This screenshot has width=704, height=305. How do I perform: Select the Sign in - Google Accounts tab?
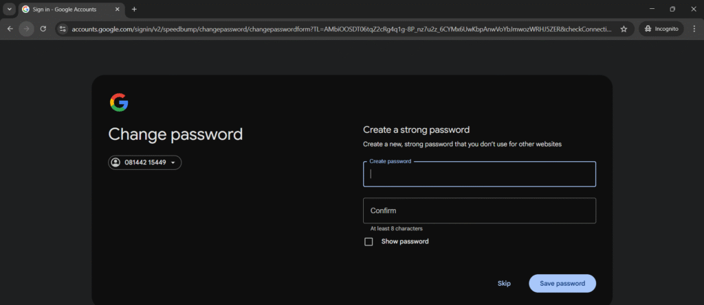[x=67, y=9]
